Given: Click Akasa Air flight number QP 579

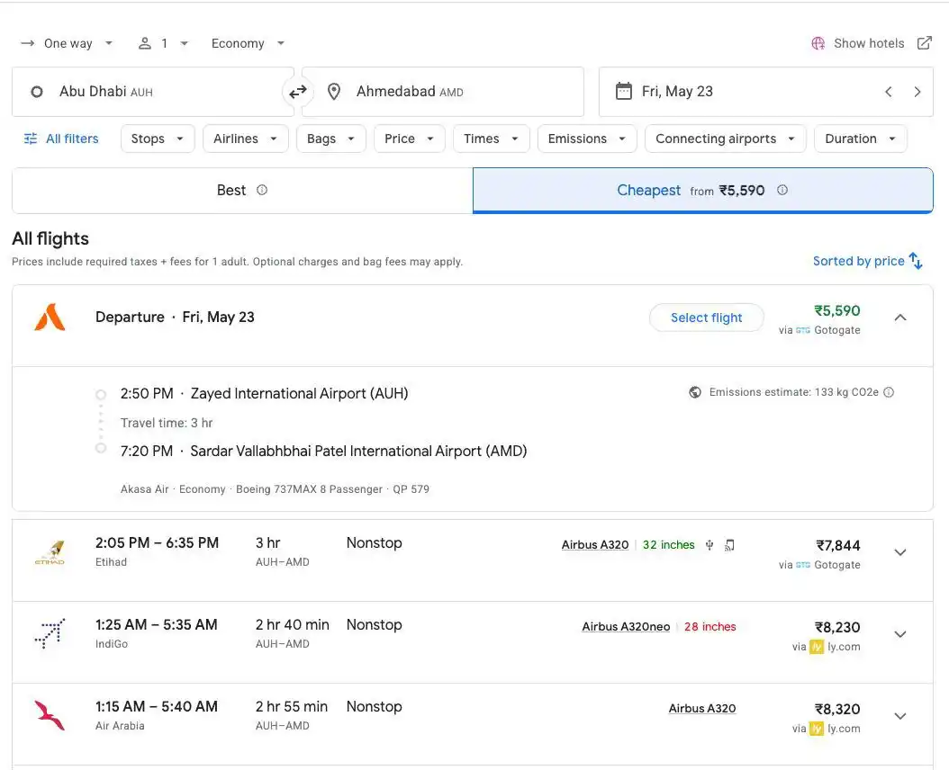Looking at the screenshot, I should [x=411, y=488].
